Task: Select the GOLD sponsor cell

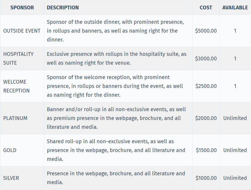Action: pyautogui.click(x=10, y=150)
